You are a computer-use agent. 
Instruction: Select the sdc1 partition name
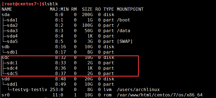tap(12, 63)
